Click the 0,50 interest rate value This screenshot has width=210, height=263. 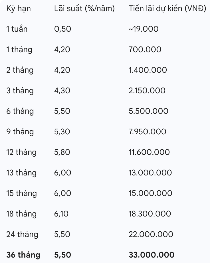pos(62,29)
